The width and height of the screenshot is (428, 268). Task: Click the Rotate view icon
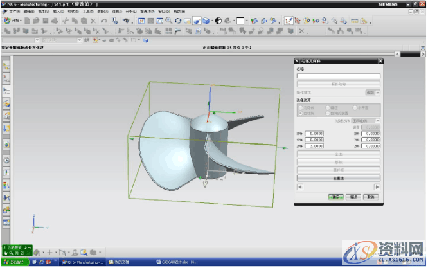point(177,21)
